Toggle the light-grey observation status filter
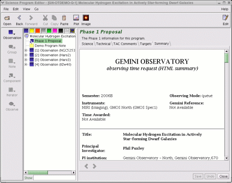This screenshot has height=183, width=232. 67,31
